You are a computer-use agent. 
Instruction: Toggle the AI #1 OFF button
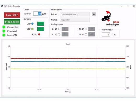tap(65, 29)
